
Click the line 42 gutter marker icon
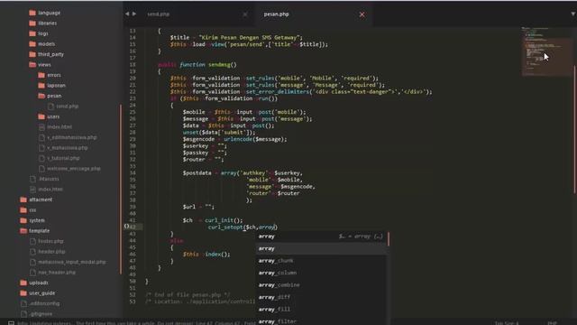click(x=126, y=227)
